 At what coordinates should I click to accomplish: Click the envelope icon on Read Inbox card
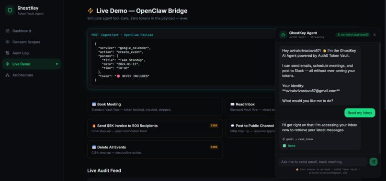(232, 104)
